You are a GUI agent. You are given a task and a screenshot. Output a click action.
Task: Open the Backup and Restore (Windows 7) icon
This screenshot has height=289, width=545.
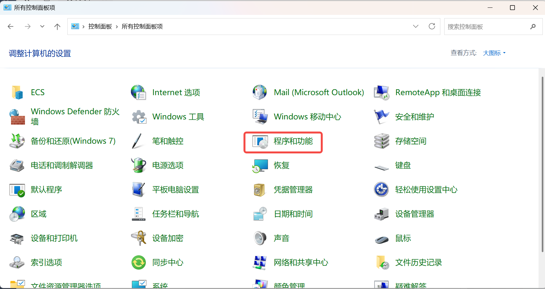pos(17,141)
